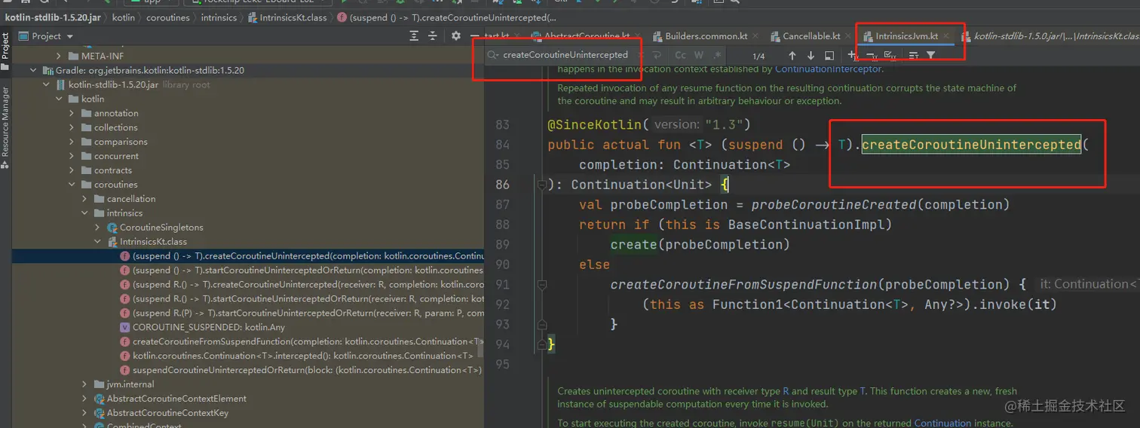The image size is (1140, 428).
Task: Hide the Project tool window
Action: pyautogui.click(x=474, y=36)
